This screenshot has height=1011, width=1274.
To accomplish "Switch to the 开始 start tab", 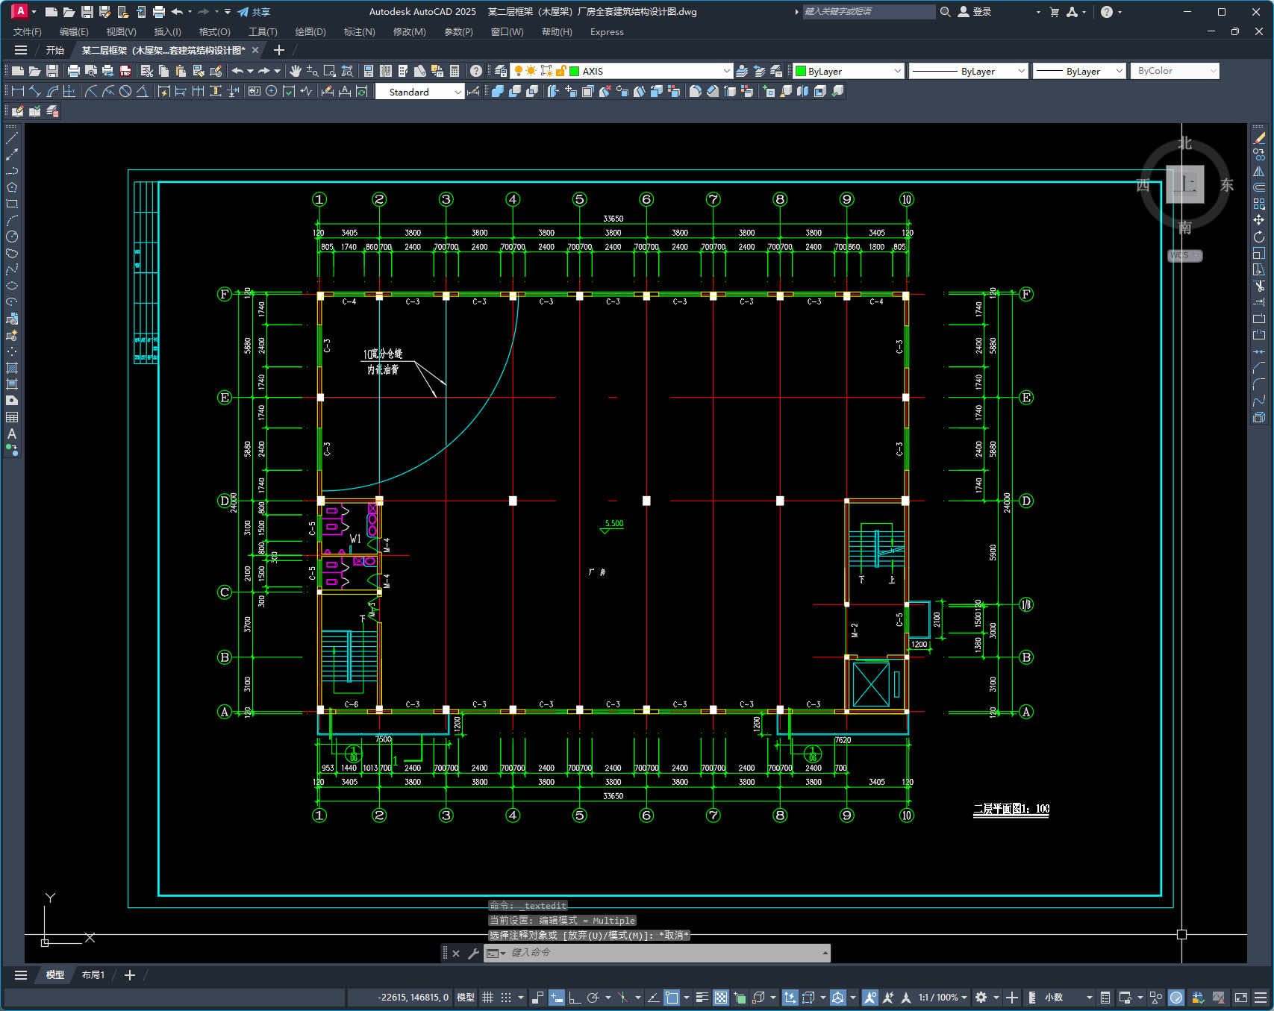I will click(55, 50).
